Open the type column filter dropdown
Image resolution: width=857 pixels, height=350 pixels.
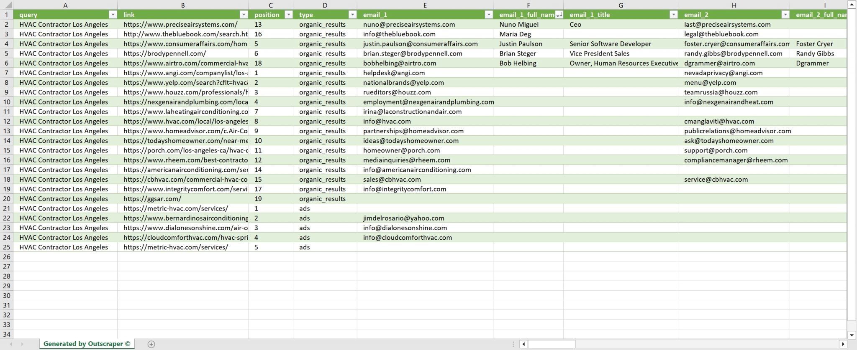[352, 15]
